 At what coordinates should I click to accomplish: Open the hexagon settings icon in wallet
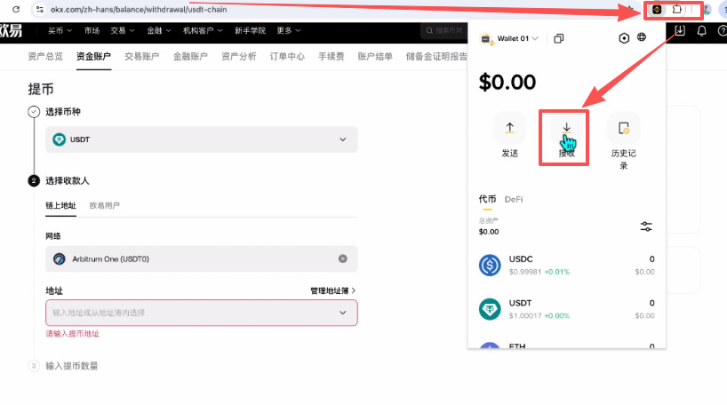pyautogui.click(x=624, y=38)
